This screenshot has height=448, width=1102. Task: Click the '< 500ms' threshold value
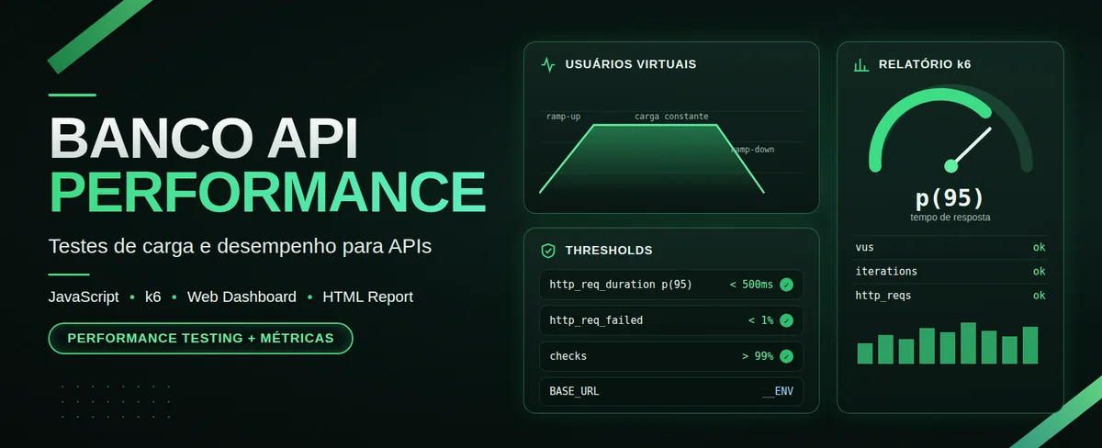[x=752, y=285]
